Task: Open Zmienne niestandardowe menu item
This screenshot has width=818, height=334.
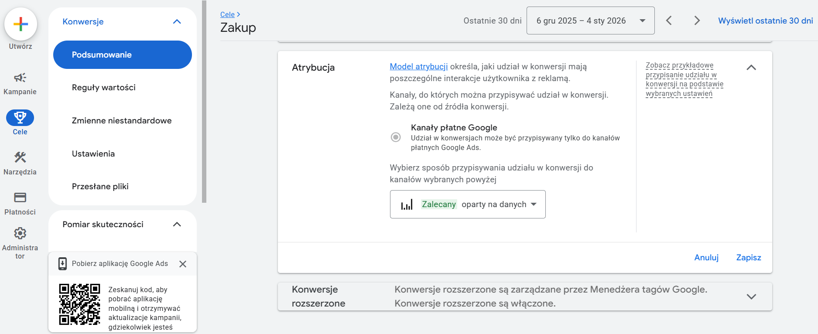Action: [x=122, y=121]
